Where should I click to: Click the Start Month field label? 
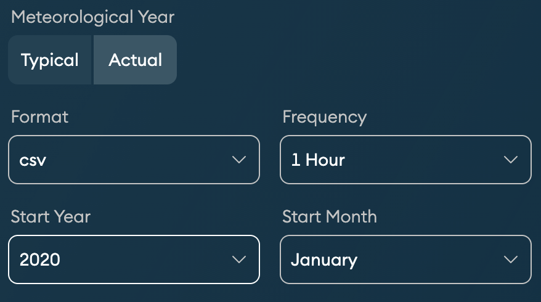[x=329, y=216]
